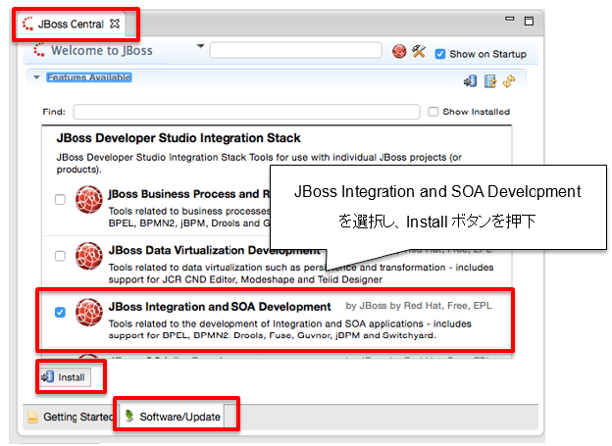Check JBoss Business Process and Rules checkbox
This screenshot has height=446, width=612.
pos(60,199)
